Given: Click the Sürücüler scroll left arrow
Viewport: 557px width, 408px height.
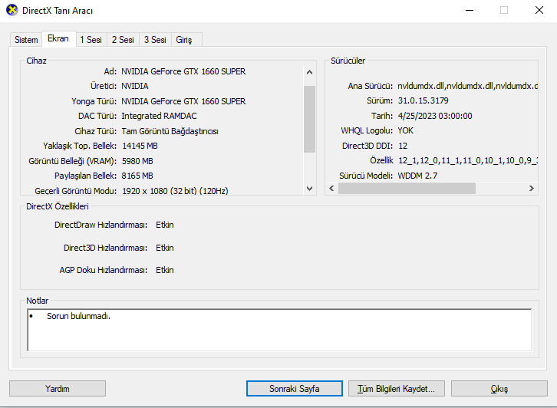Looking at the screenshot, I should click(x=331, y=188).
